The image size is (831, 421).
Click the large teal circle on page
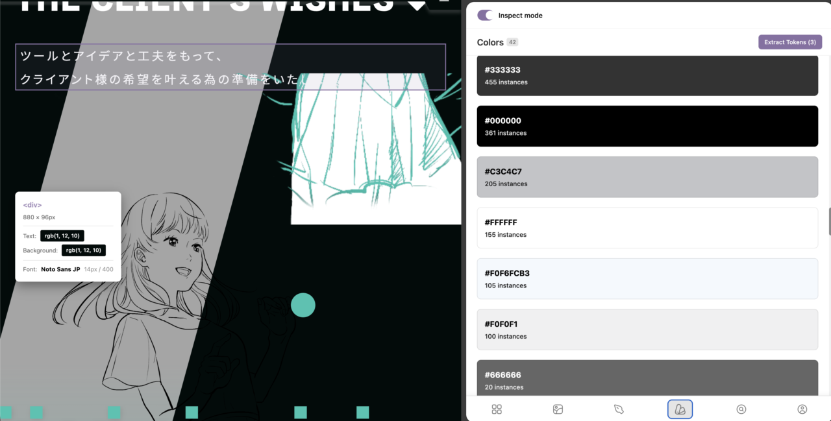coord(303,305)
